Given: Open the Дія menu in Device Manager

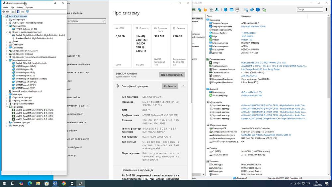Looking at the screenshot, I should [12, 7].
